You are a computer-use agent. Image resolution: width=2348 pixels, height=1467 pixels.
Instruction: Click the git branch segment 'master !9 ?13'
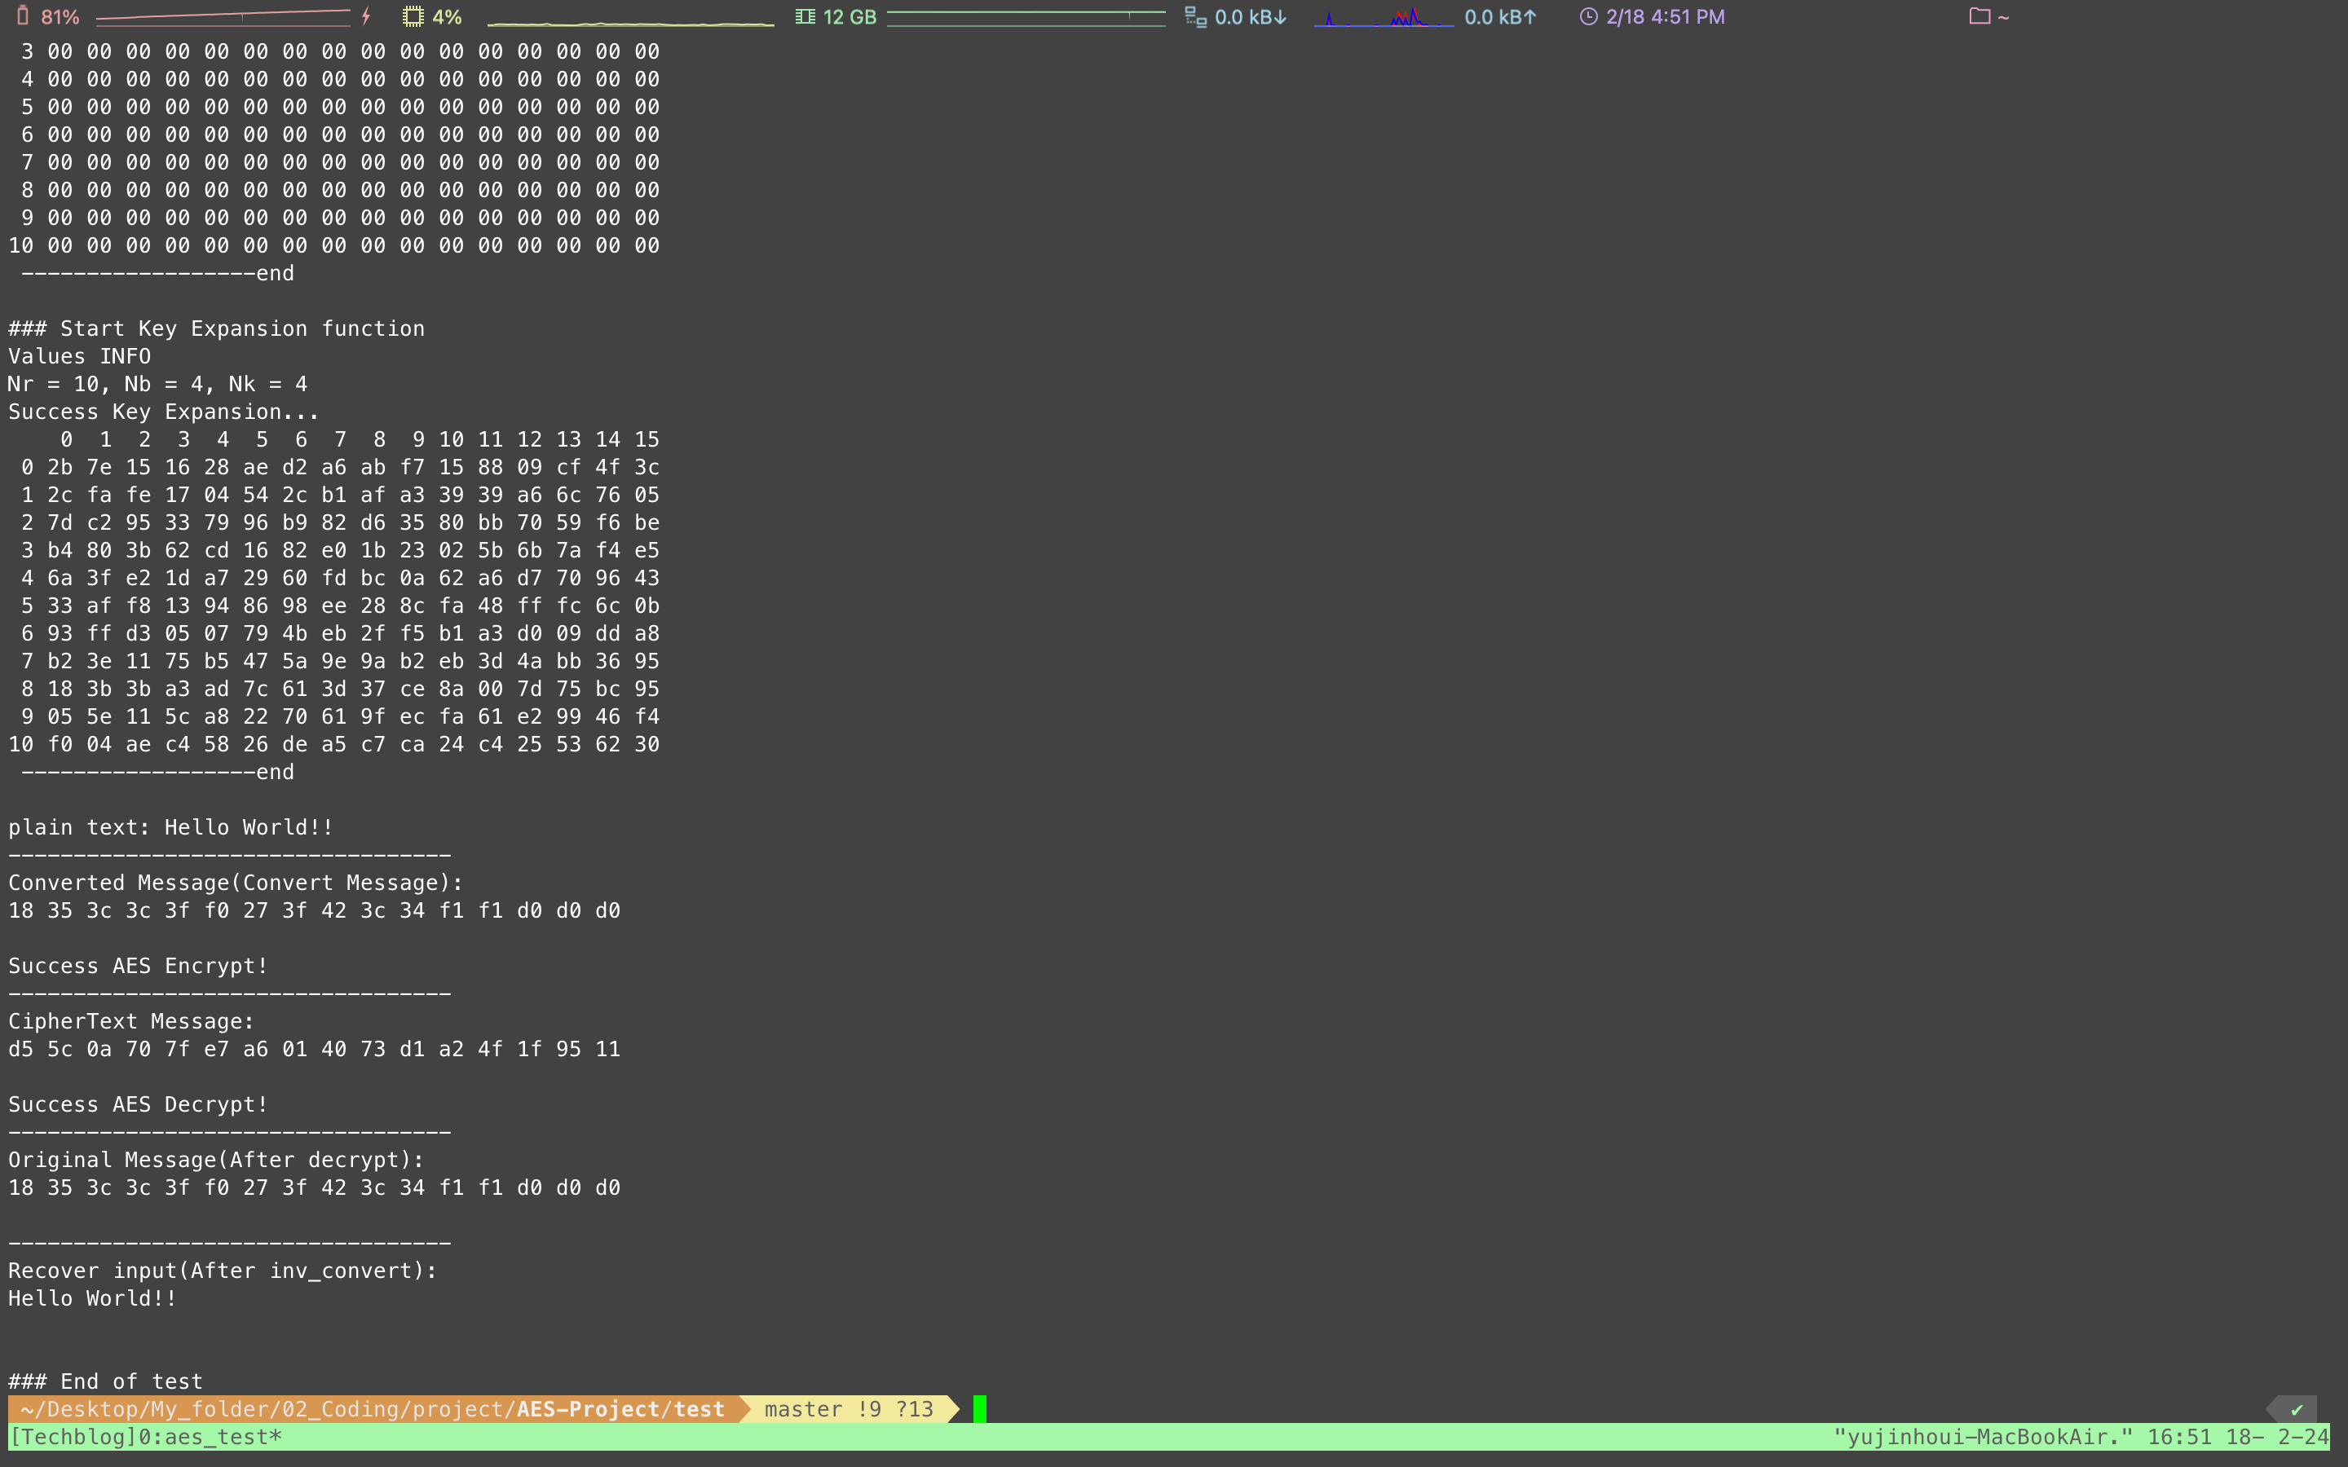point(849,1409)
